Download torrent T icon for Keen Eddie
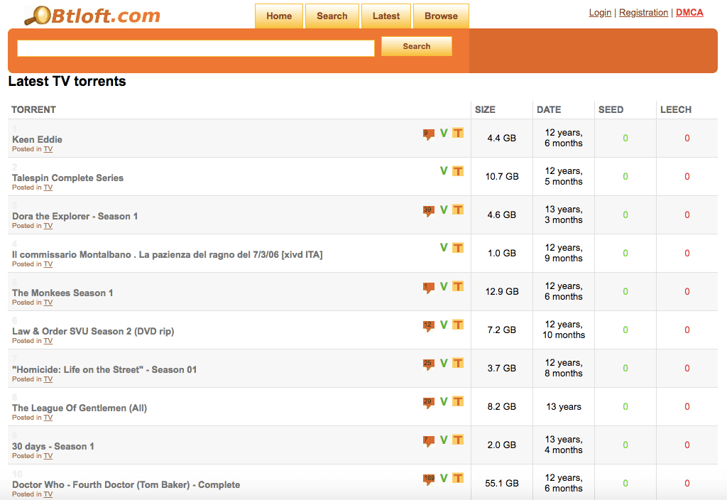The height and width of the screenshot is (500, 727). tap(458, 133)
